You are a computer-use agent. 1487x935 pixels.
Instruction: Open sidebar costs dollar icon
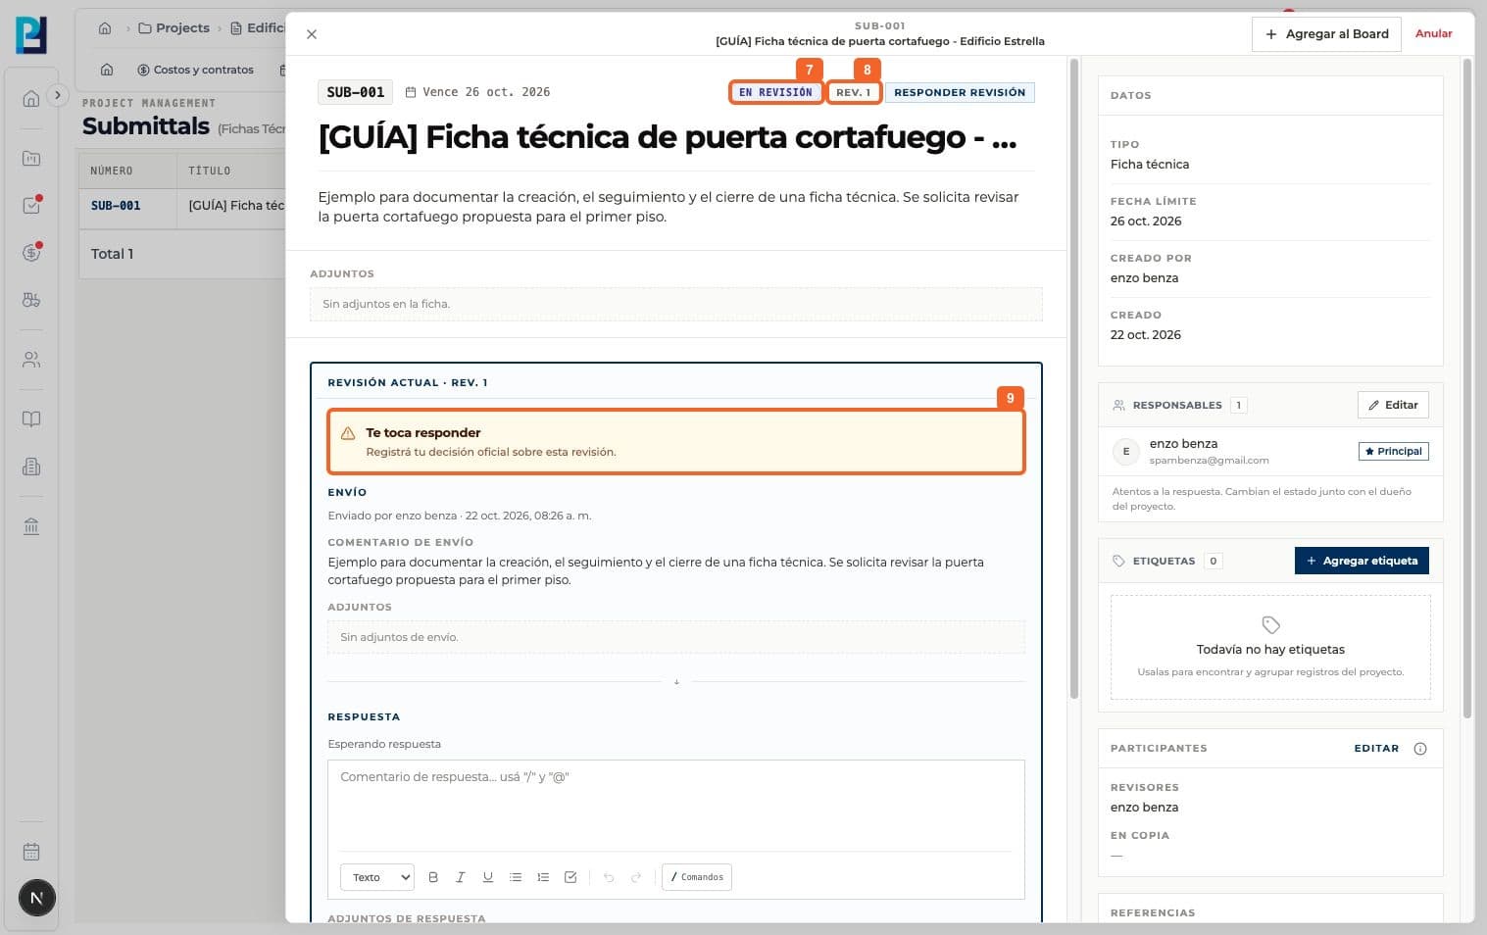31,253
